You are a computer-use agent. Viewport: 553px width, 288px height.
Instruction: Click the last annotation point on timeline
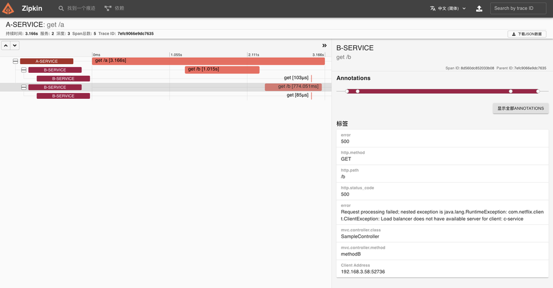pyautogui.click(x=538, y=91)
